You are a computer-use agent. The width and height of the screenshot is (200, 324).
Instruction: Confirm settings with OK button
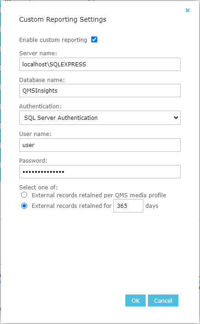pyautogui.click(x=135, y=300)
